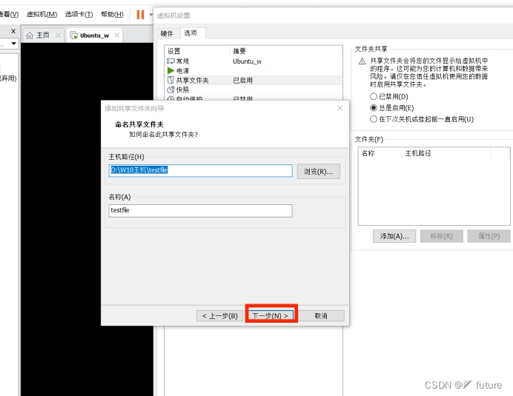
Task: Close the 主页 tab
Action: pyautogui.click(x=59, y=35)
